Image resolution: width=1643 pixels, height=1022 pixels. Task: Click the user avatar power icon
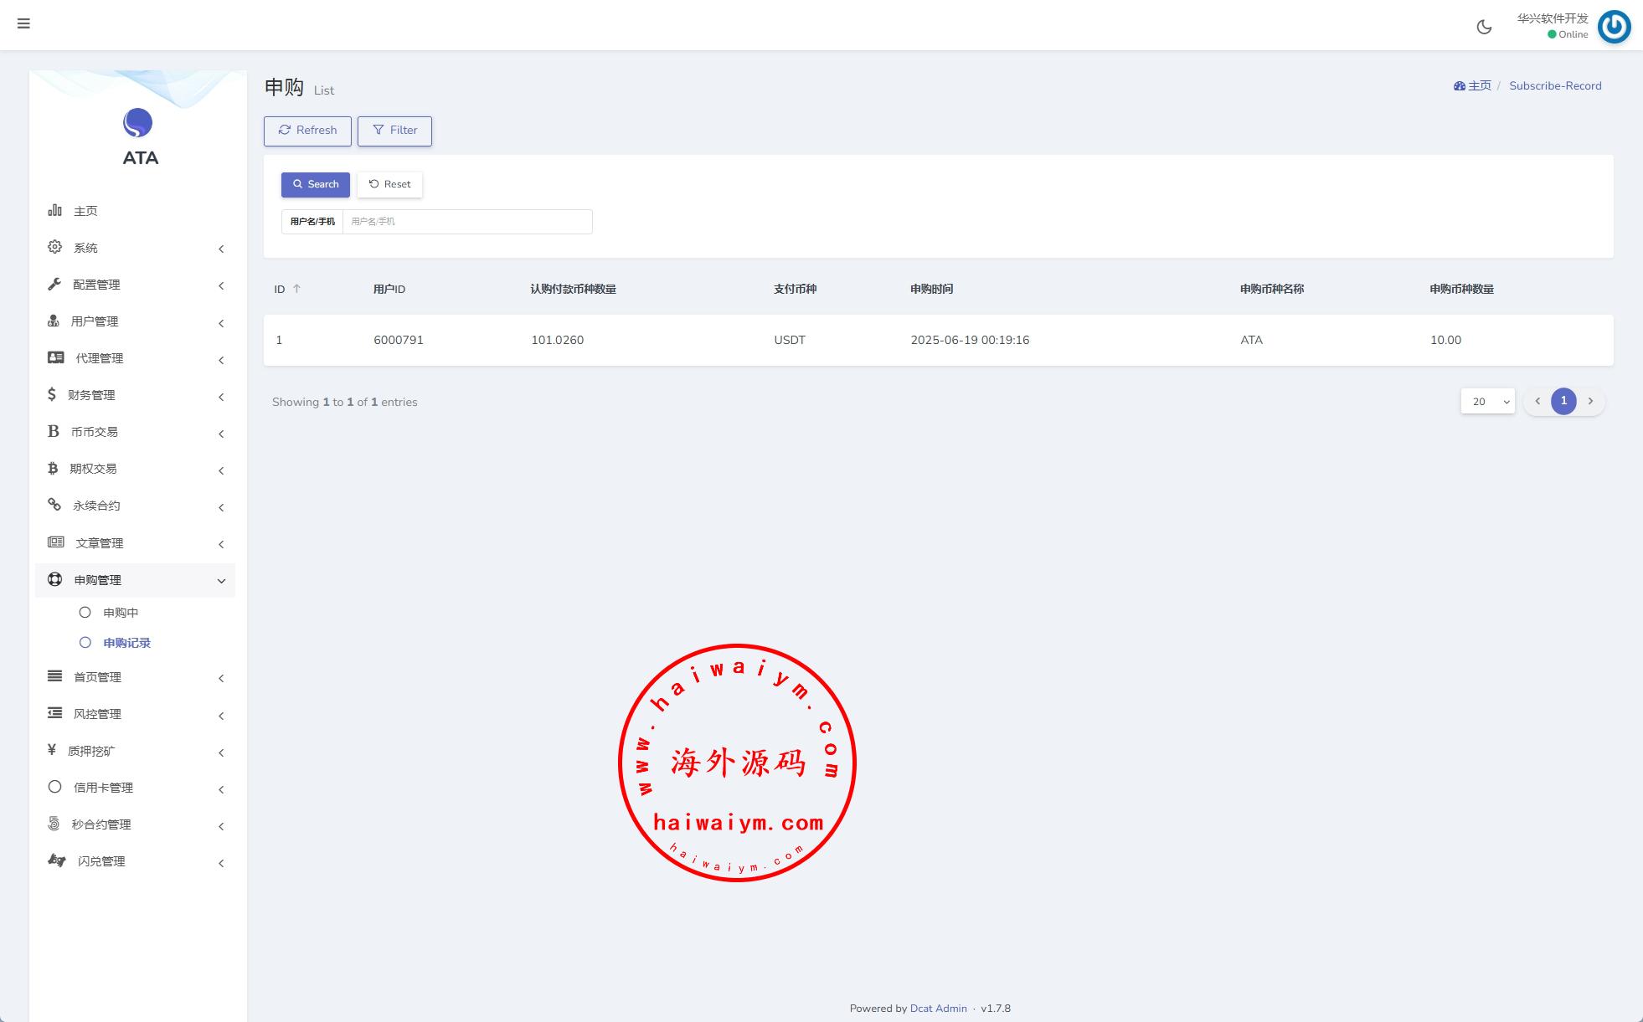(x=1614, y=27)
